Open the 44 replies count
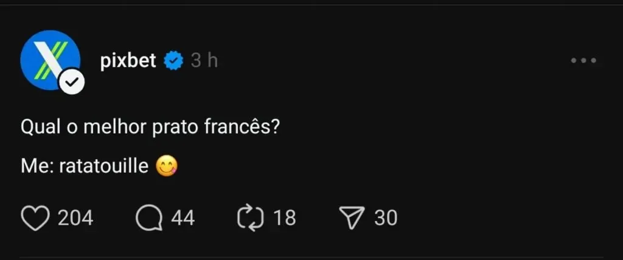Viewport: 623px width, 260px height. coord(183,218)
